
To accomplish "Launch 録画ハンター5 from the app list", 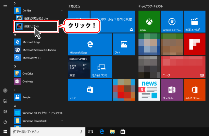I will click(x=36, y=26).
